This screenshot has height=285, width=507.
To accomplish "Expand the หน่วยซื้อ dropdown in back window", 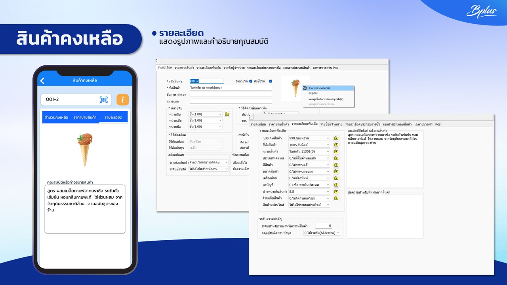I will click(206, 127).
